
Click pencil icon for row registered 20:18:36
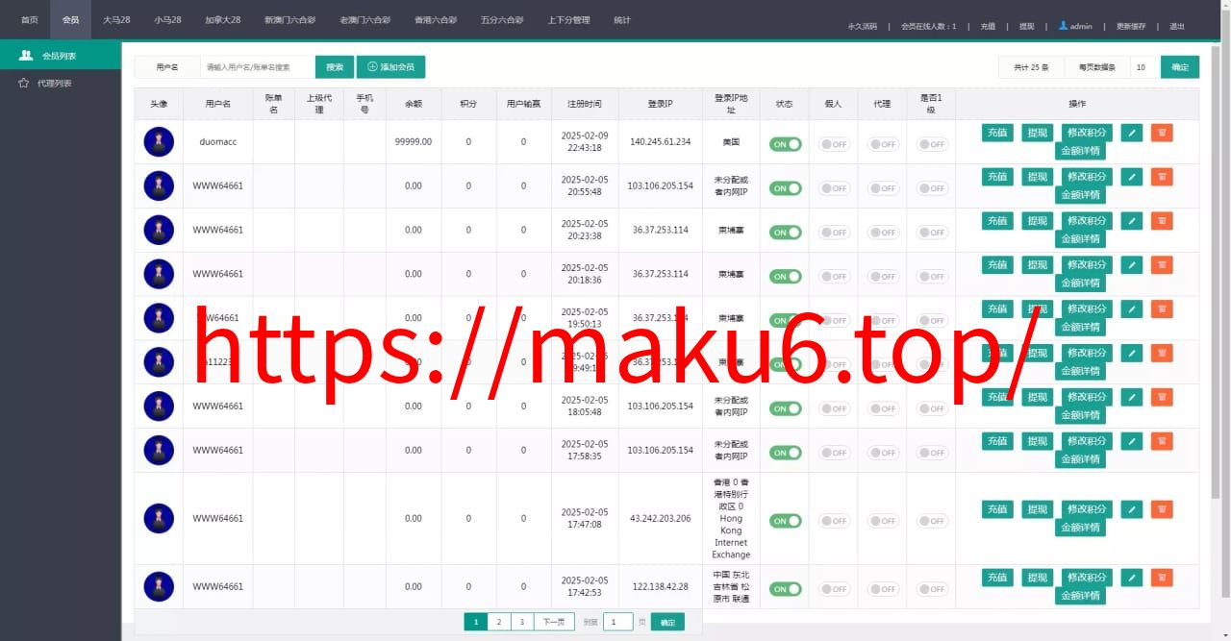(1132, 265)
